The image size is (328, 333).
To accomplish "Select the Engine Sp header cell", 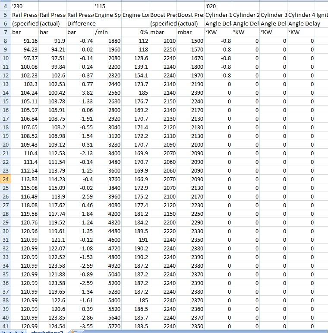I will (x=107, y=15).
